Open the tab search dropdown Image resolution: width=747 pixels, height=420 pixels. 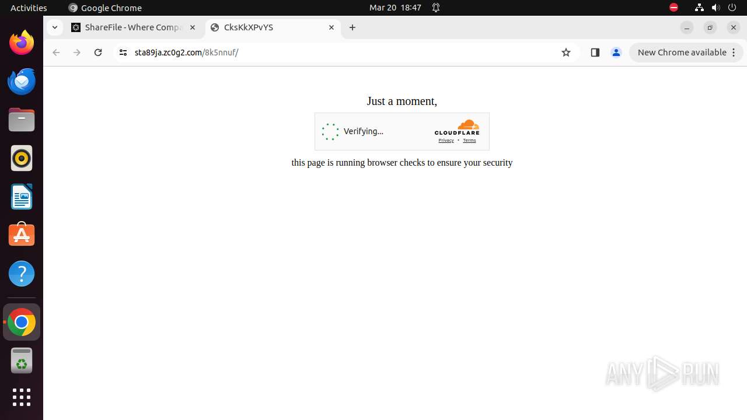(54, 27)
